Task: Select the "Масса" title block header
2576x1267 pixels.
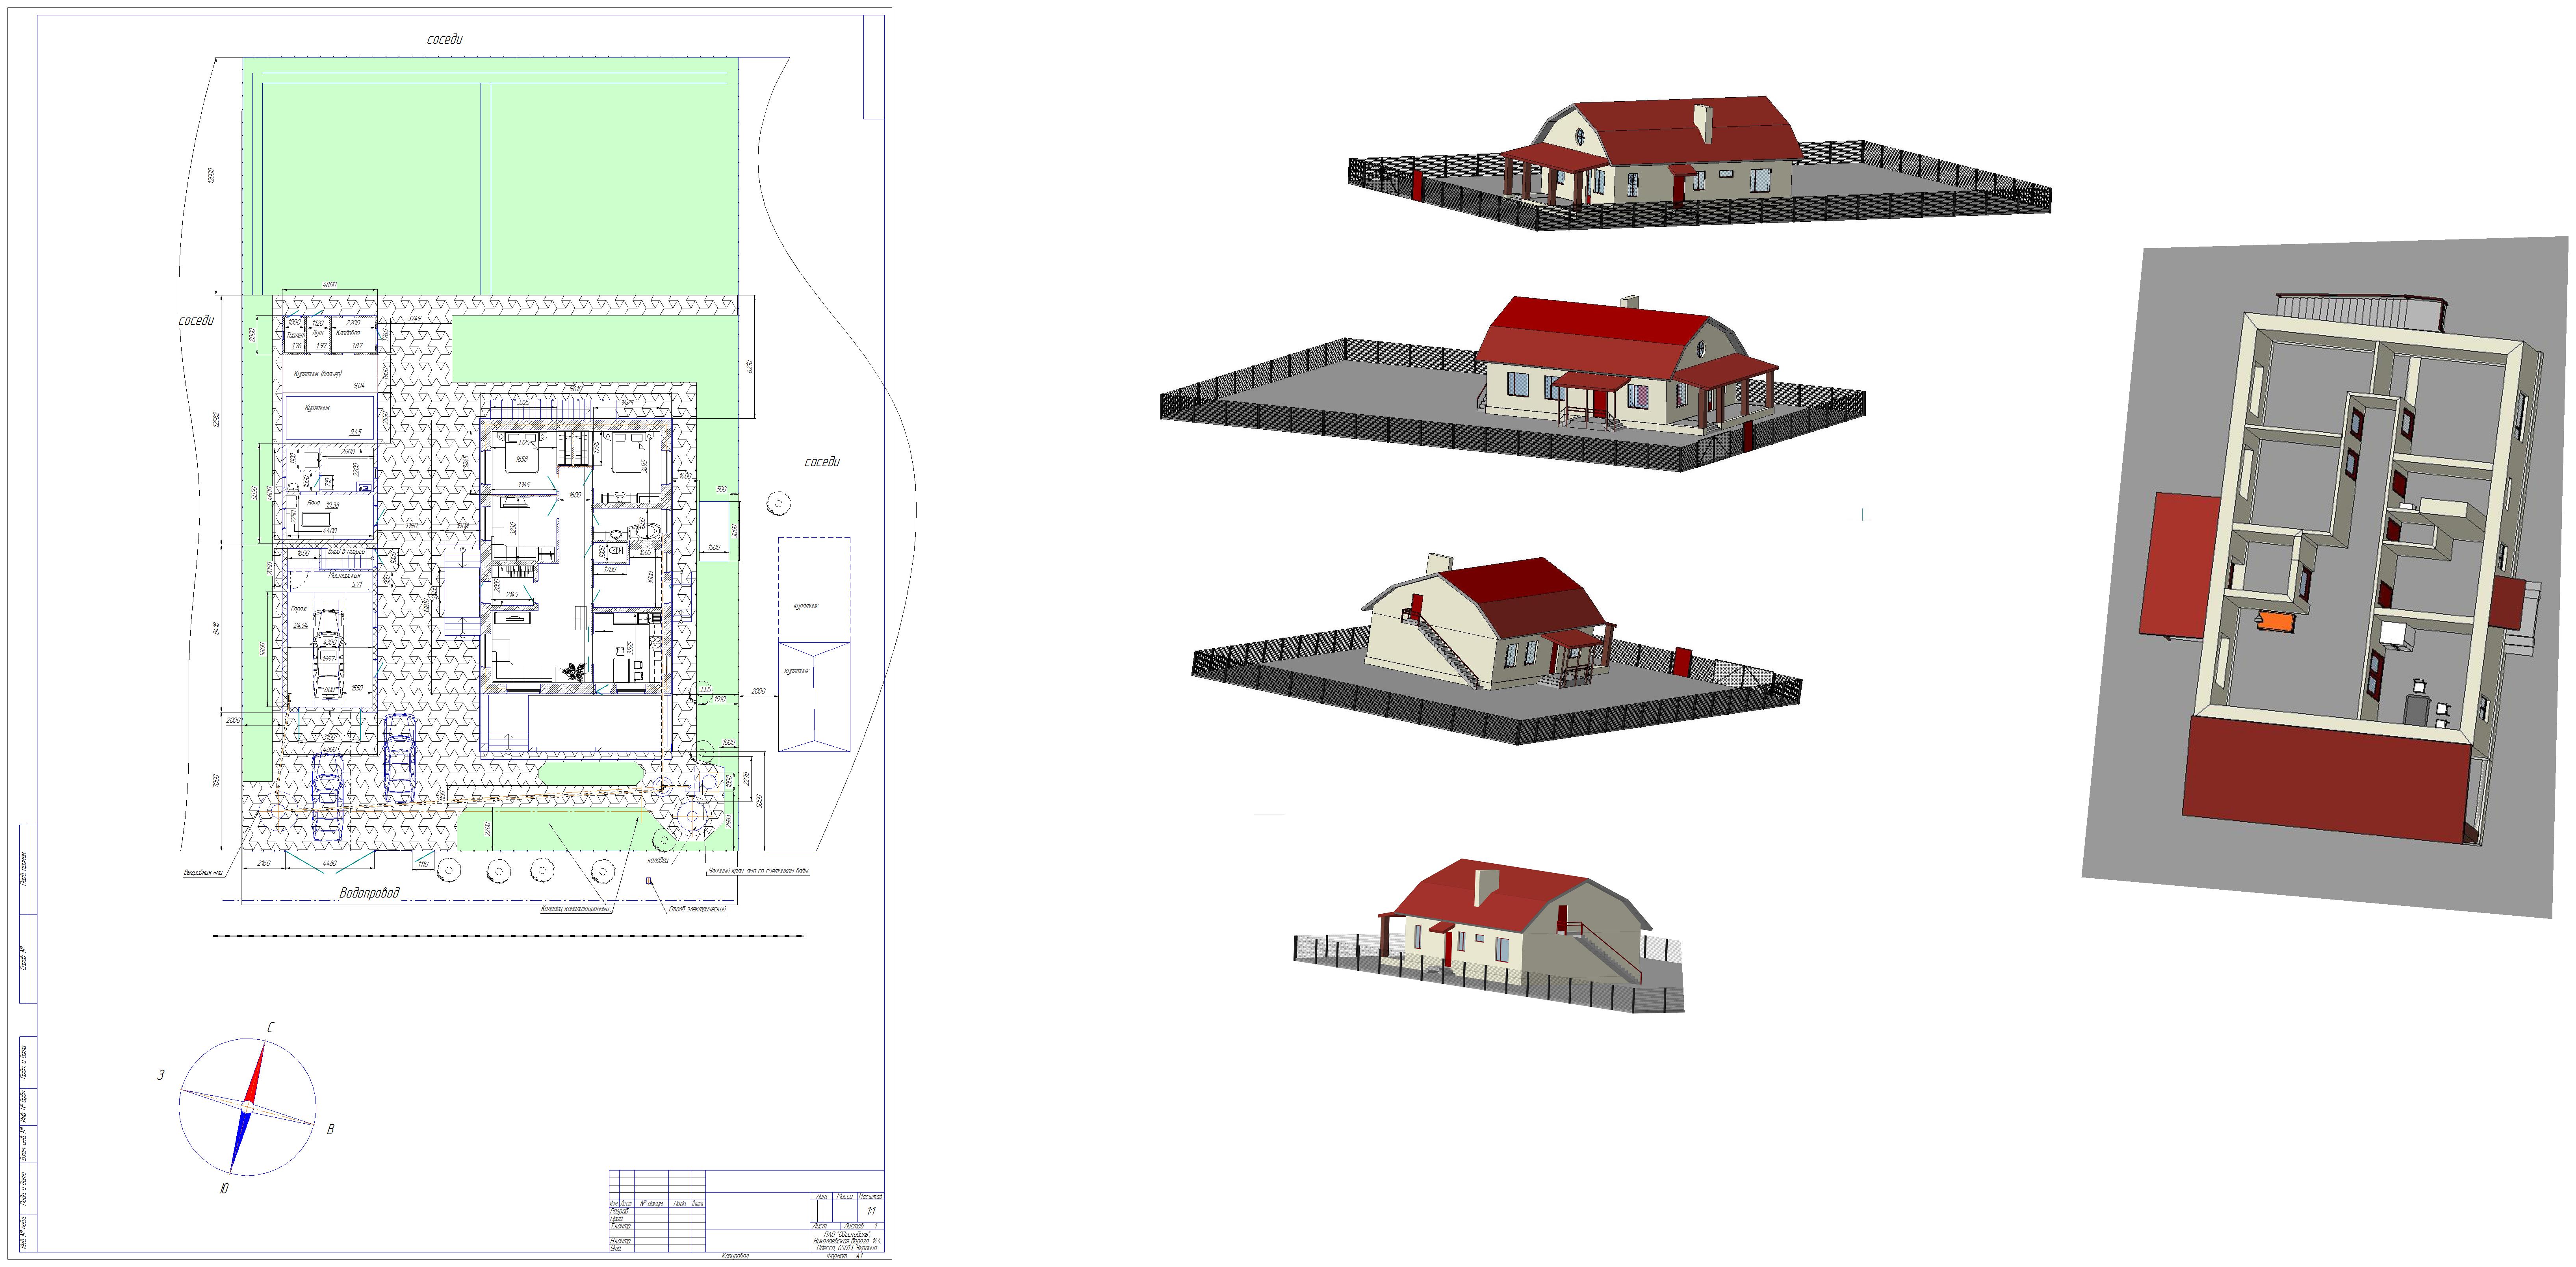Action: (x=845, y=1197)
